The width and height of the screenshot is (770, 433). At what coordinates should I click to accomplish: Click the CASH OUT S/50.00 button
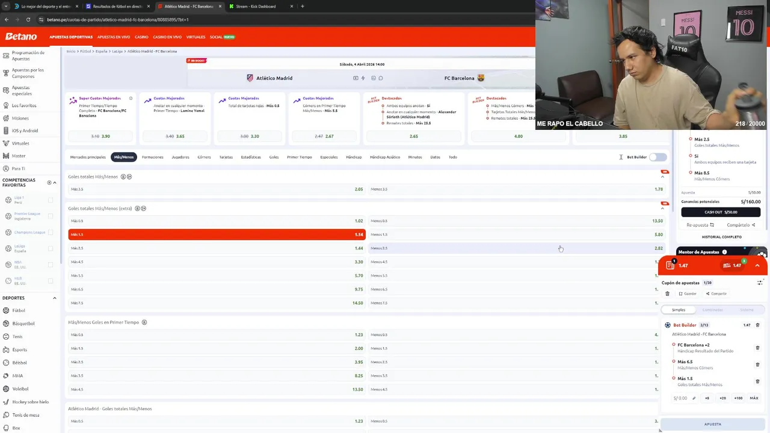[721, 212]
